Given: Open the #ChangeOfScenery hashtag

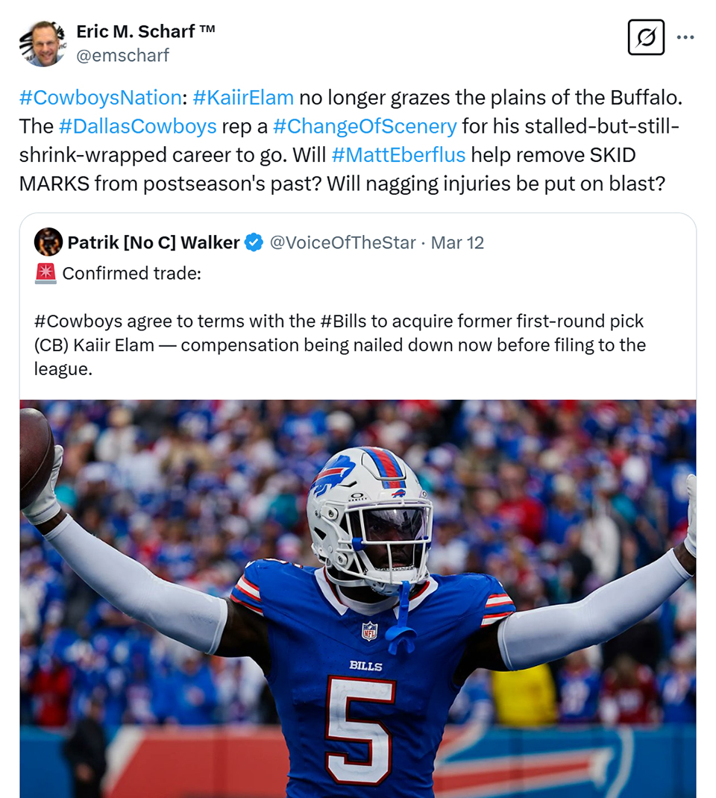Looking at the screenshot, I should pyautogui.click(x=365, y=126).
